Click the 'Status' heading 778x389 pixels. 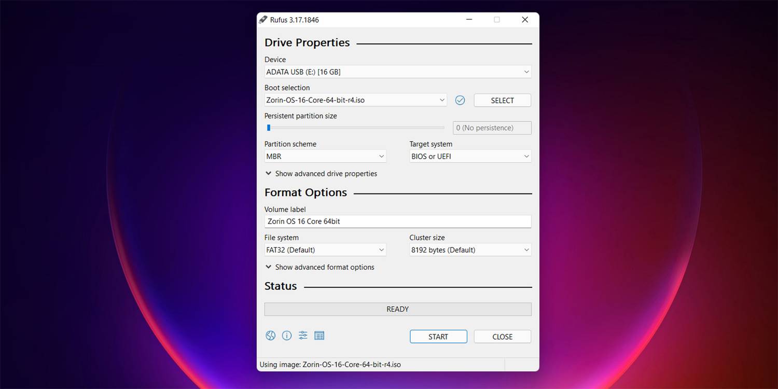click(x=281, y=286)
